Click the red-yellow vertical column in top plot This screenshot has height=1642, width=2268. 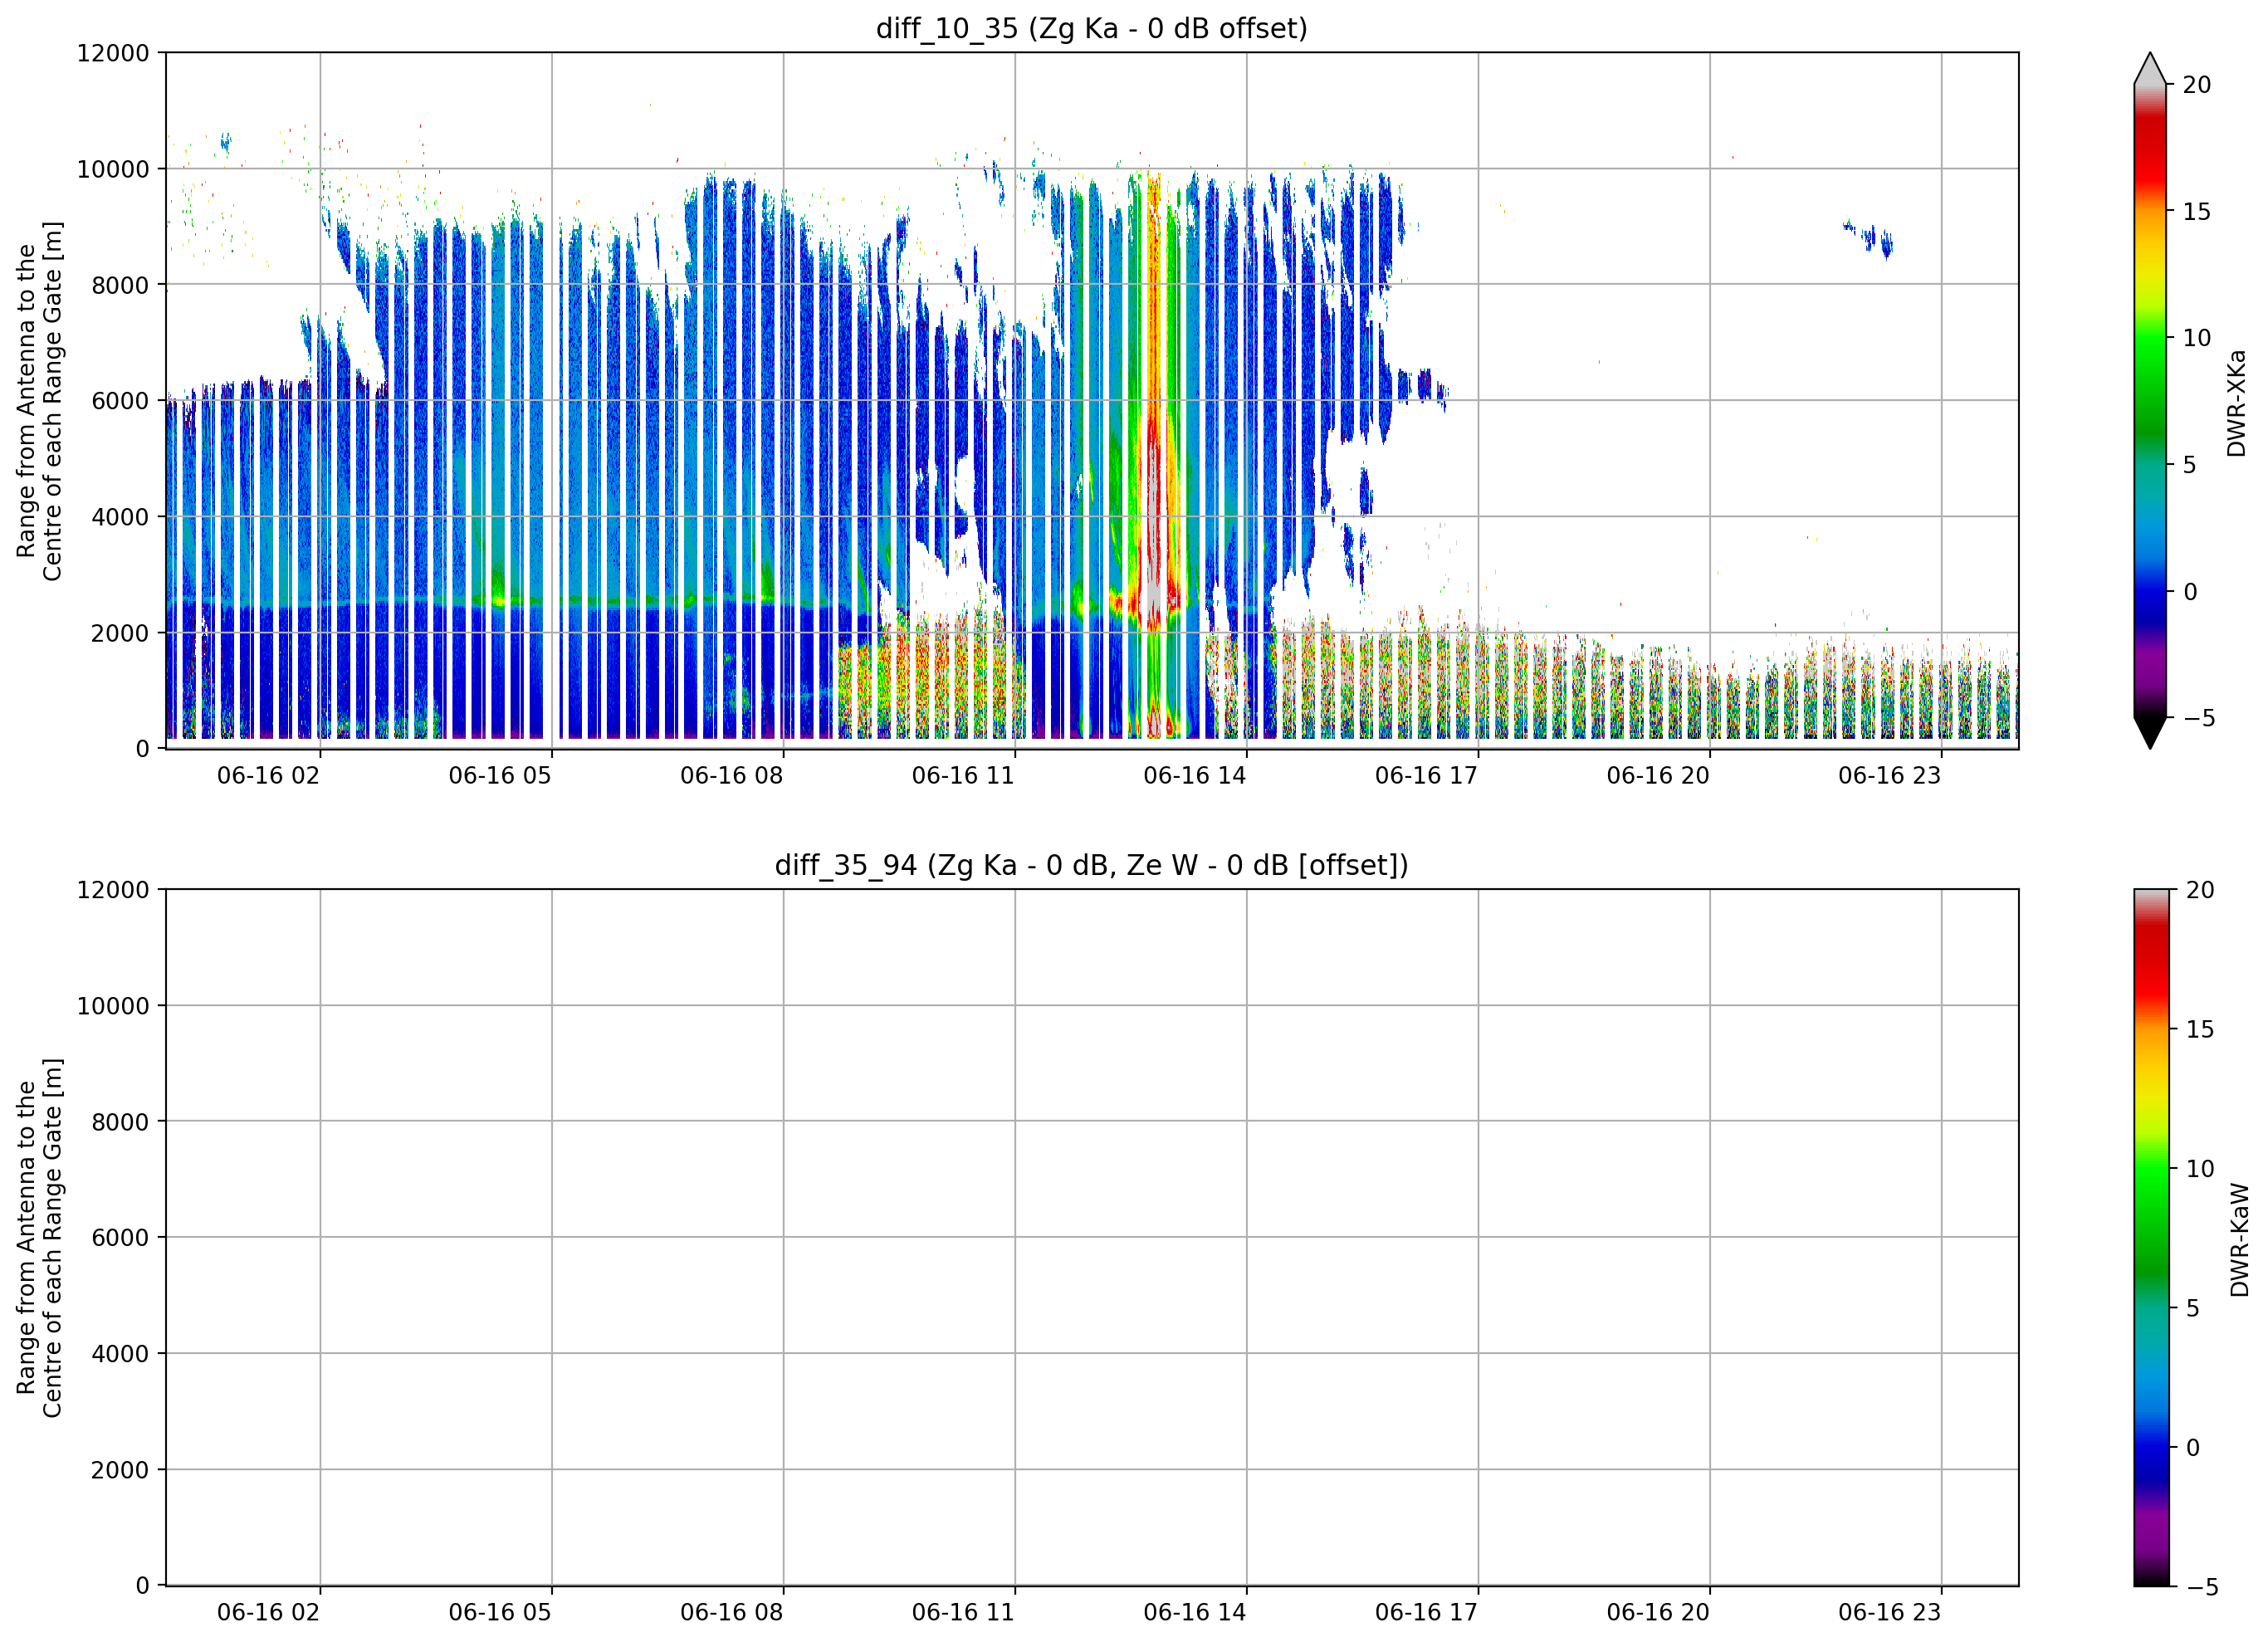point(1154,400)
